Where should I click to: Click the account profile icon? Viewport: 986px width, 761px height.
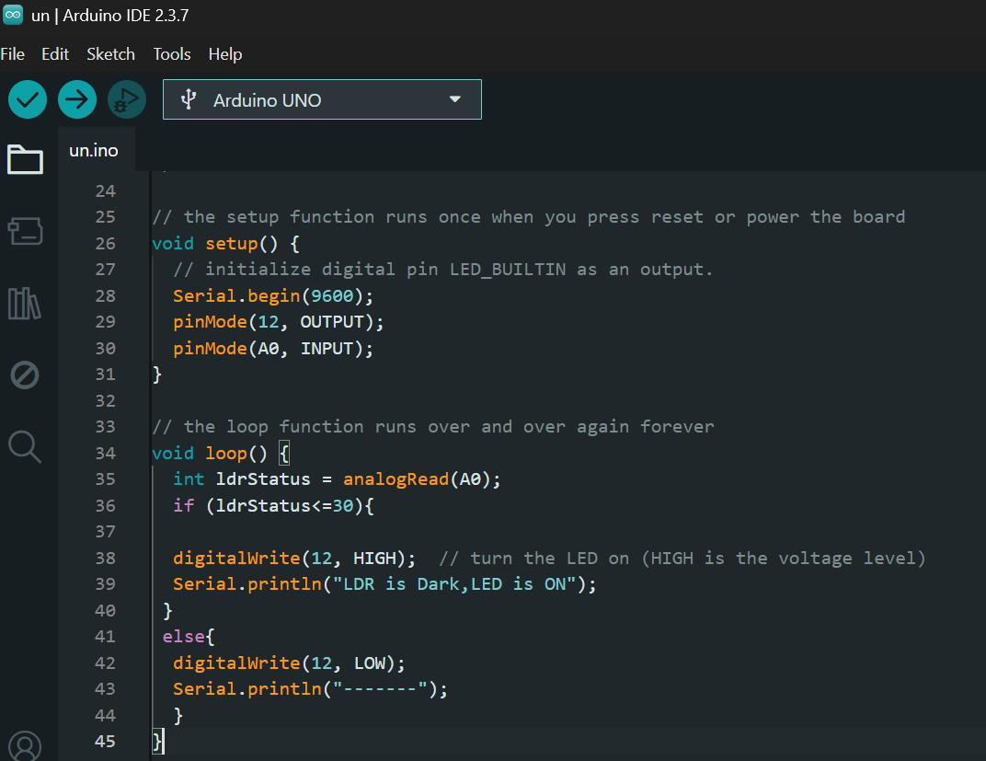(25, 745)
